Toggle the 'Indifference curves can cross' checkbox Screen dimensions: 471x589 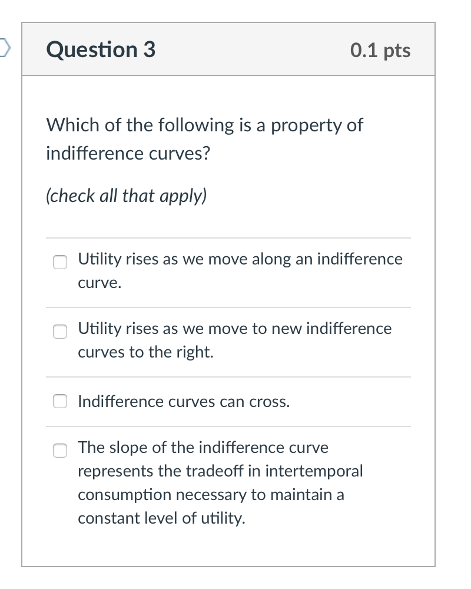[59, 401]
